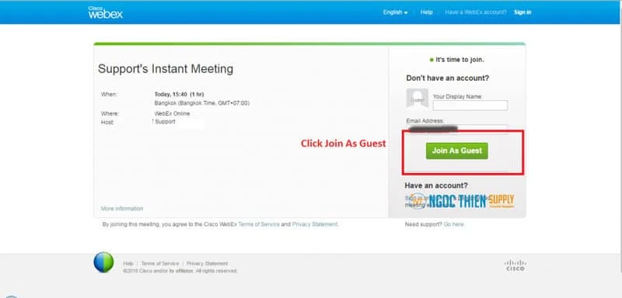Open the More information link
The height and width of the screenshot is (298, 622).
[122, 209]
